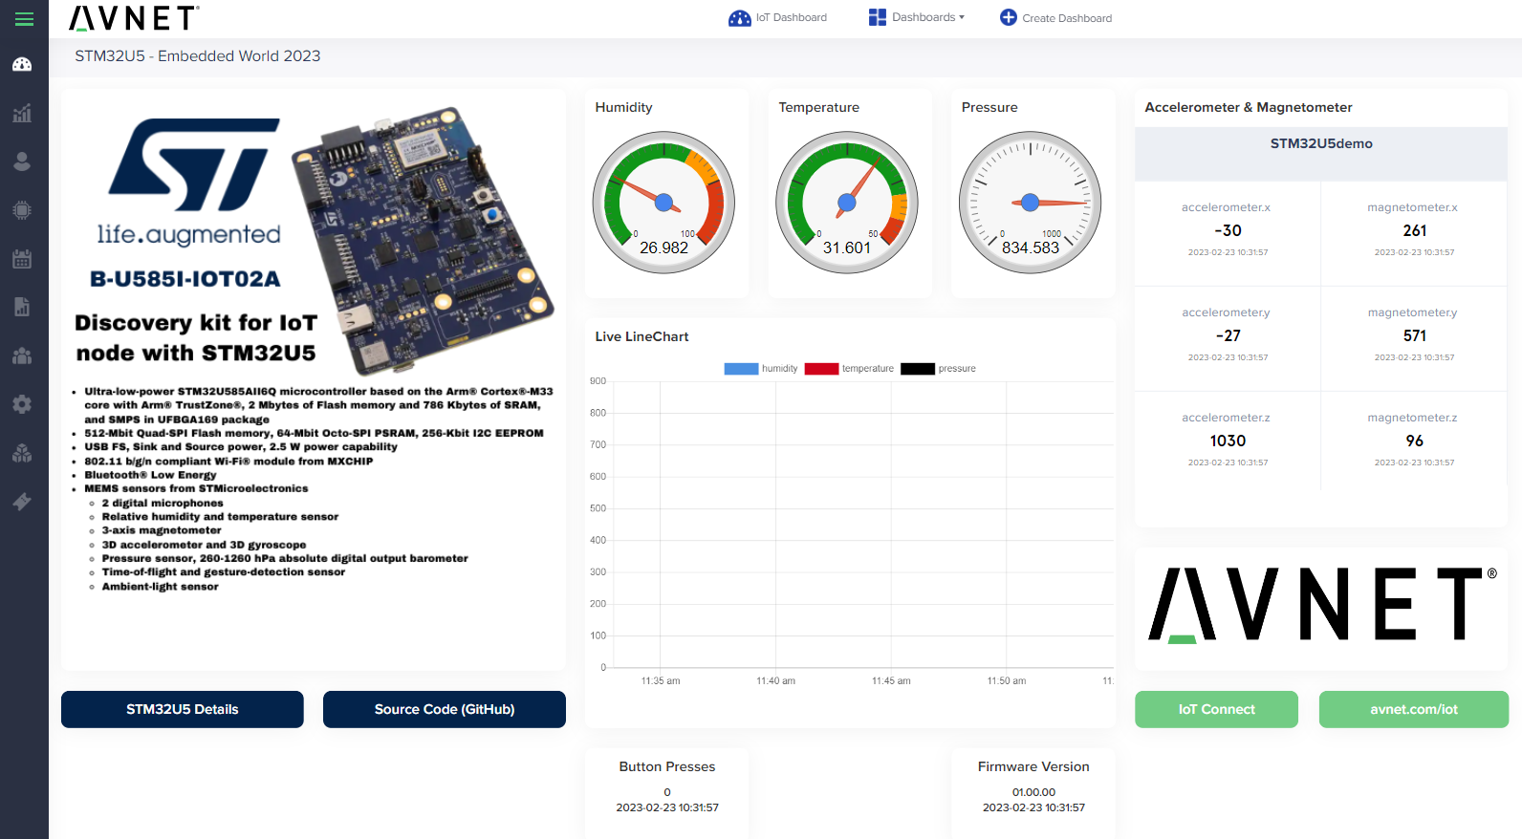Toggle pressure series in chart legend

coord(938,369)
